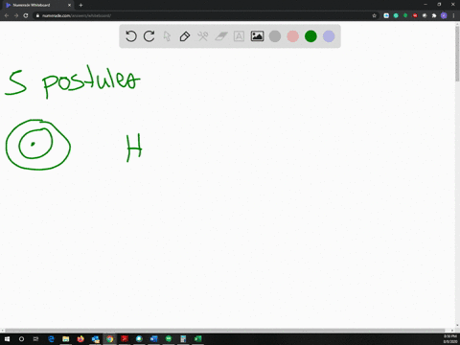Viewport: 460px width, 345px height.
Task: Open a new browser tab
Action: (80, 5)
